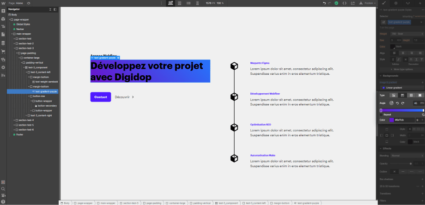Open the Pages panel
The image size is (425, 205).
click(3, 34)
